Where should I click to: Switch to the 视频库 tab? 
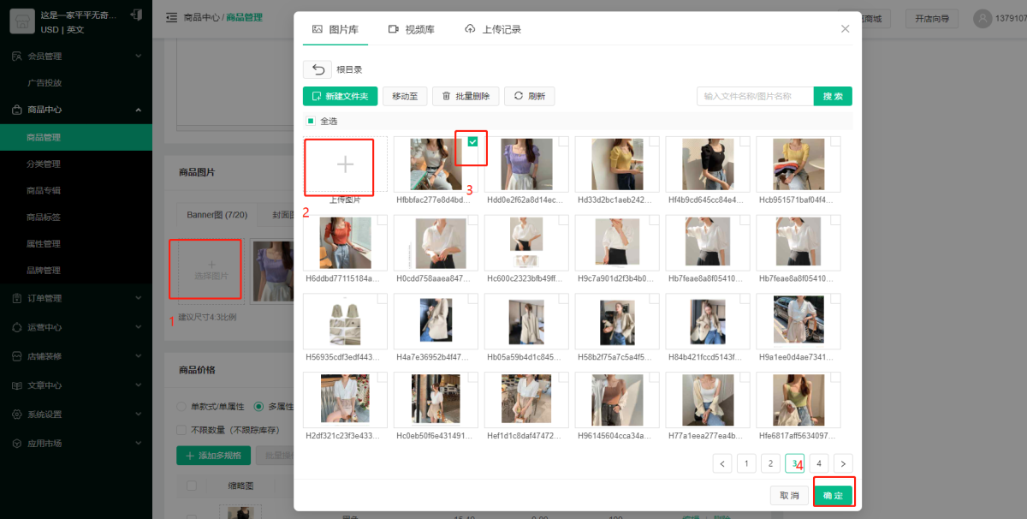pyautogui.click(x=411, y=29)
